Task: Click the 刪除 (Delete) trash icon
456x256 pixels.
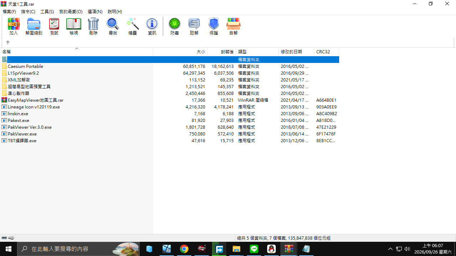Action: [x=93, y=27]
